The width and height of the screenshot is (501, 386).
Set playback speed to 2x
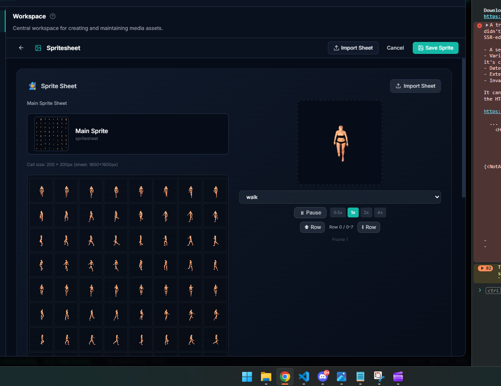[366, 212]
